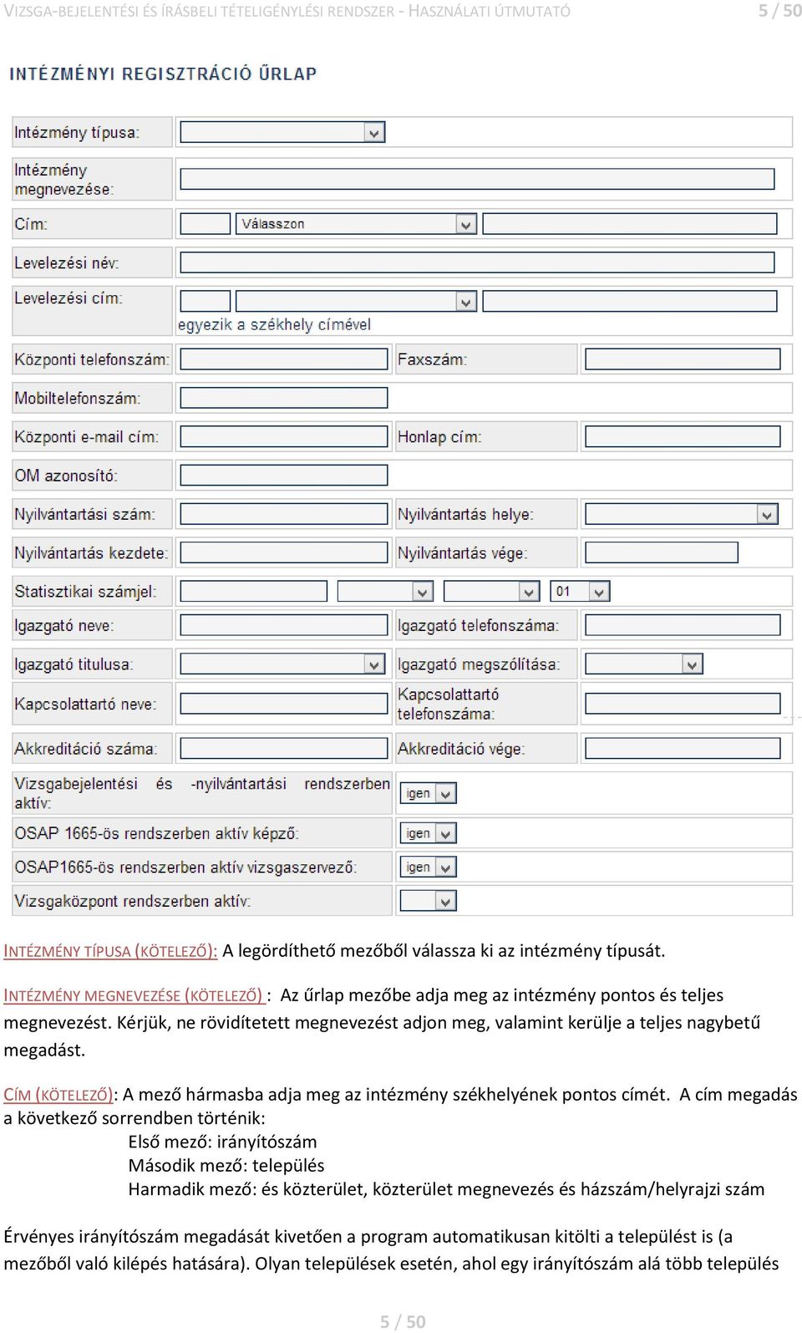The image size is (802, 1333).
Task: Open the Vizsgabejelentési rendszerben aktív igen dropdown
Action: (x=428, y=793)
